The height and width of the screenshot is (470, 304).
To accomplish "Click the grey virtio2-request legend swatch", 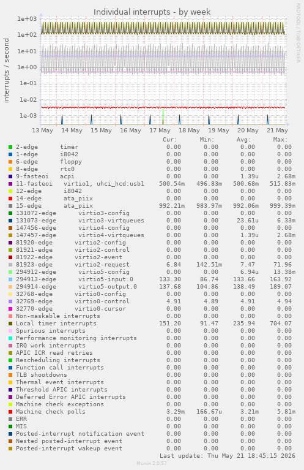I will coord(10,265).
